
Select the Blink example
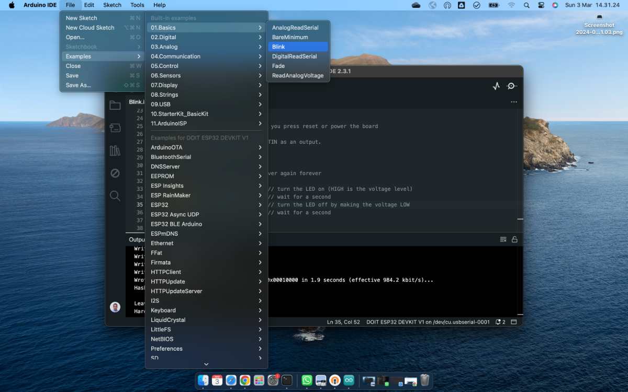pyautogui.click(x=298, y=47)
